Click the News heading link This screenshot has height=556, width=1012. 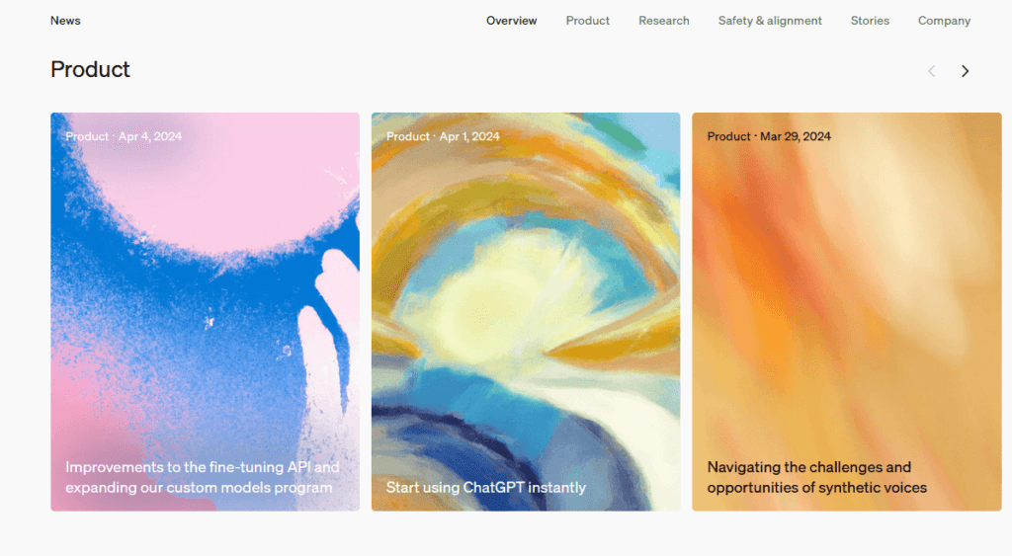pos(65,21)
